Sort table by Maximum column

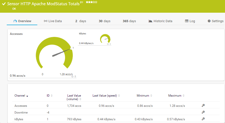coord(176,96)
